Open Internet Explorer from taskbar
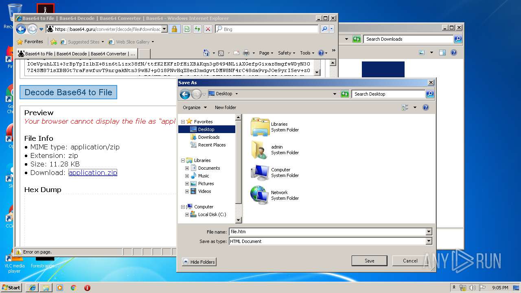The width and height of the screenshot is (521, 293). [x=32, y=288]
